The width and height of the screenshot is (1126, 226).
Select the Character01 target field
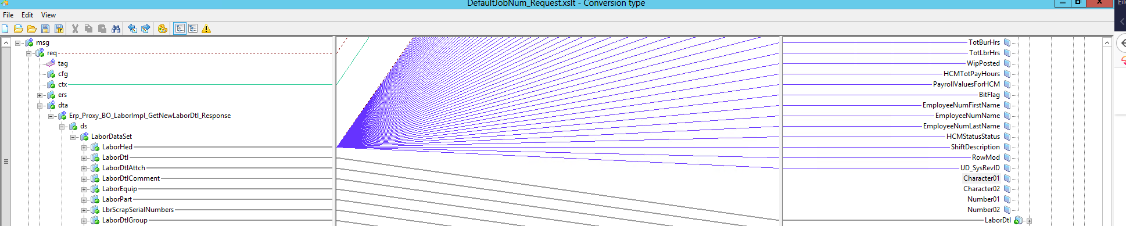tap(981, 178)
